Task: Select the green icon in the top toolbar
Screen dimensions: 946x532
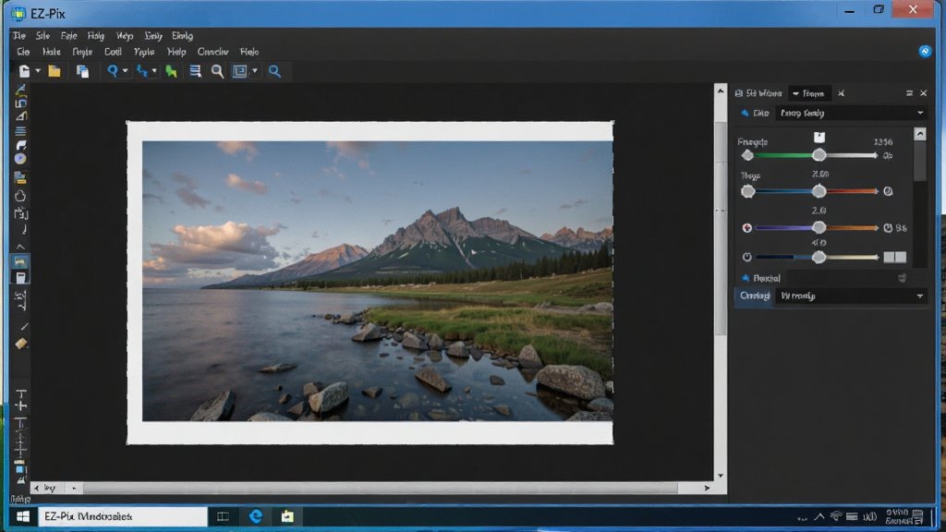Action: [x=171, y=71]
